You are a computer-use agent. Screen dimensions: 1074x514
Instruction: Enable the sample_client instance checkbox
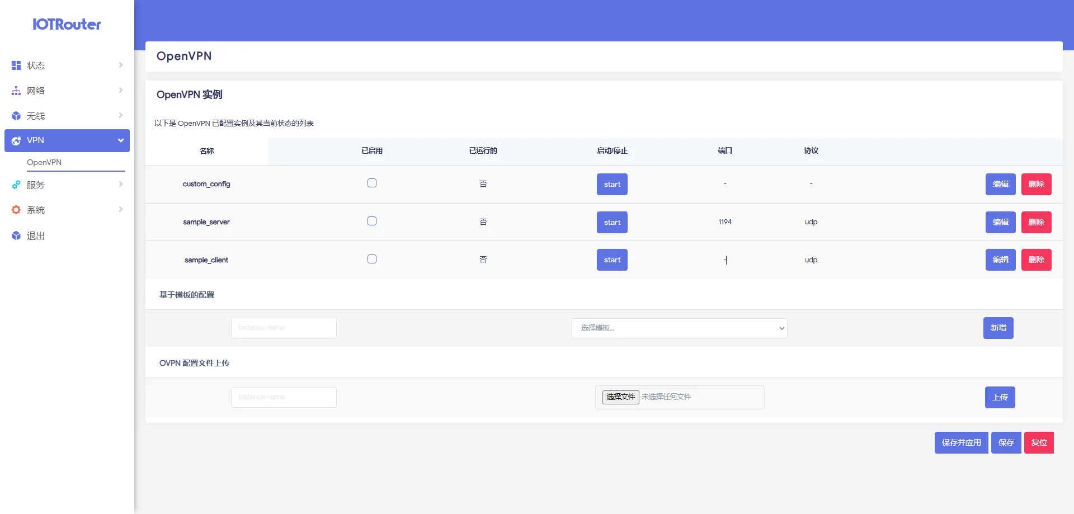(372, 259)
